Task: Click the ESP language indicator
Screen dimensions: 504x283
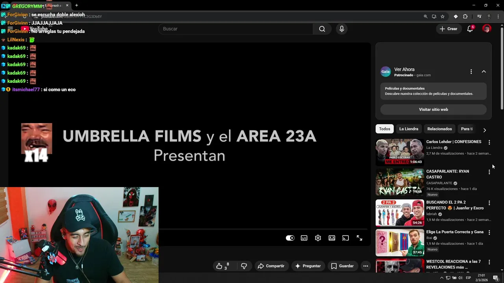Action: pos(468,278)
